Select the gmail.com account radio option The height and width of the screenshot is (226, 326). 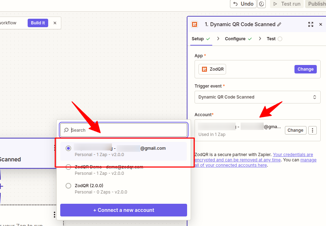pos(68,148)
